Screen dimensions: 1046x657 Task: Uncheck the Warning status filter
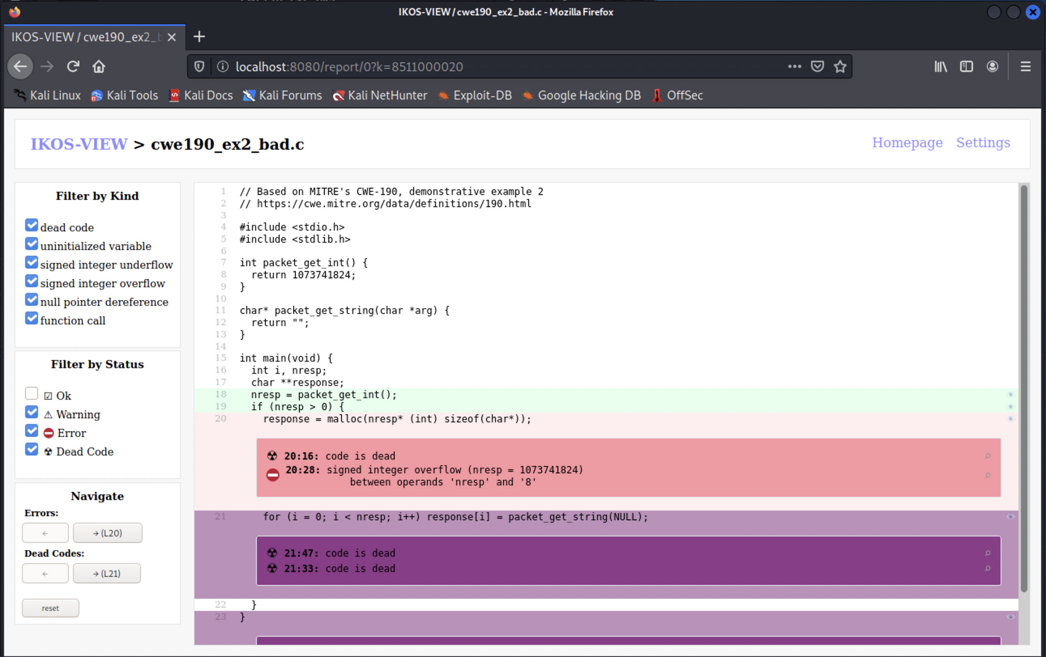(x=31, y=412)
